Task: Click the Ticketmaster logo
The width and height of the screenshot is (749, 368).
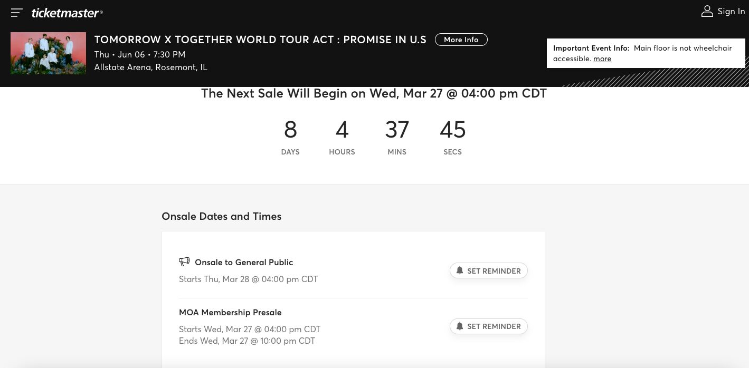Action: click(x=67, y=13)
